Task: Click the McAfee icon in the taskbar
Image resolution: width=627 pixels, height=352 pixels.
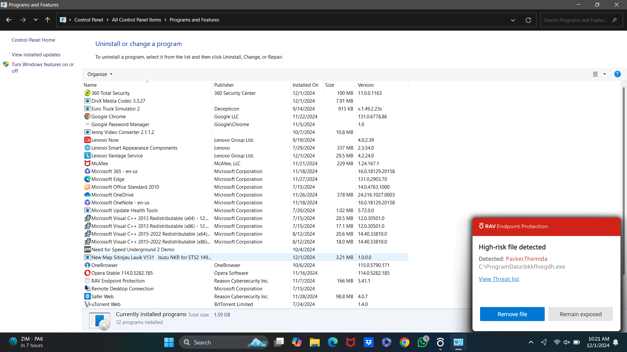Action: (x=351, y=342)
